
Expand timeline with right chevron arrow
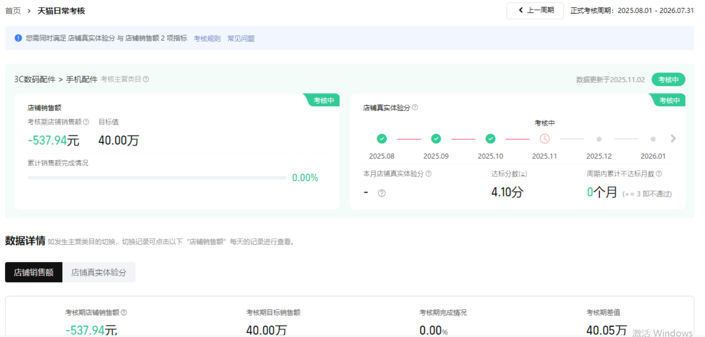tap(673, 139)
